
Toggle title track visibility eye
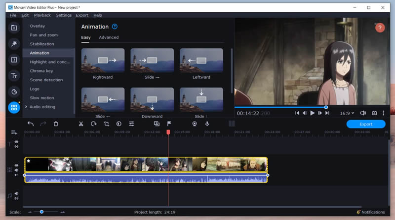(x=16, y=142)
